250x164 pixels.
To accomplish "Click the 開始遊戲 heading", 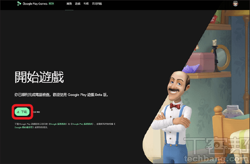I will (39, 77).
